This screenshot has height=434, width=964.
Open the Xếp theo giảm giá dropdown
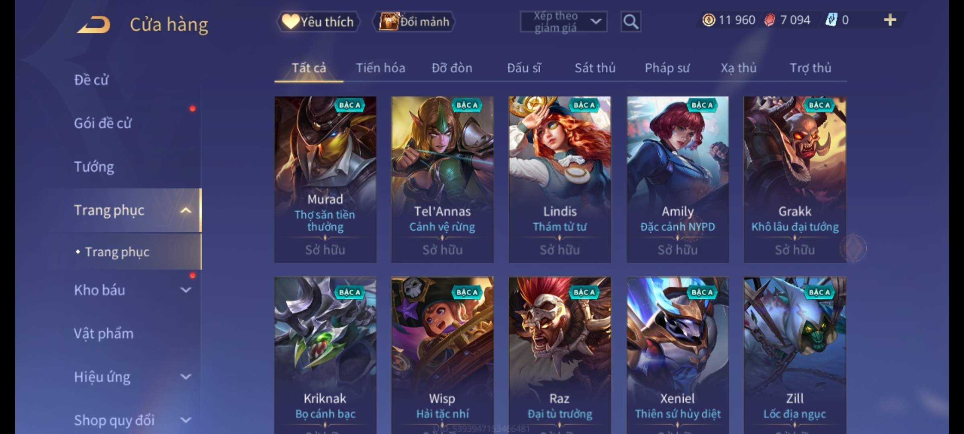564,22
